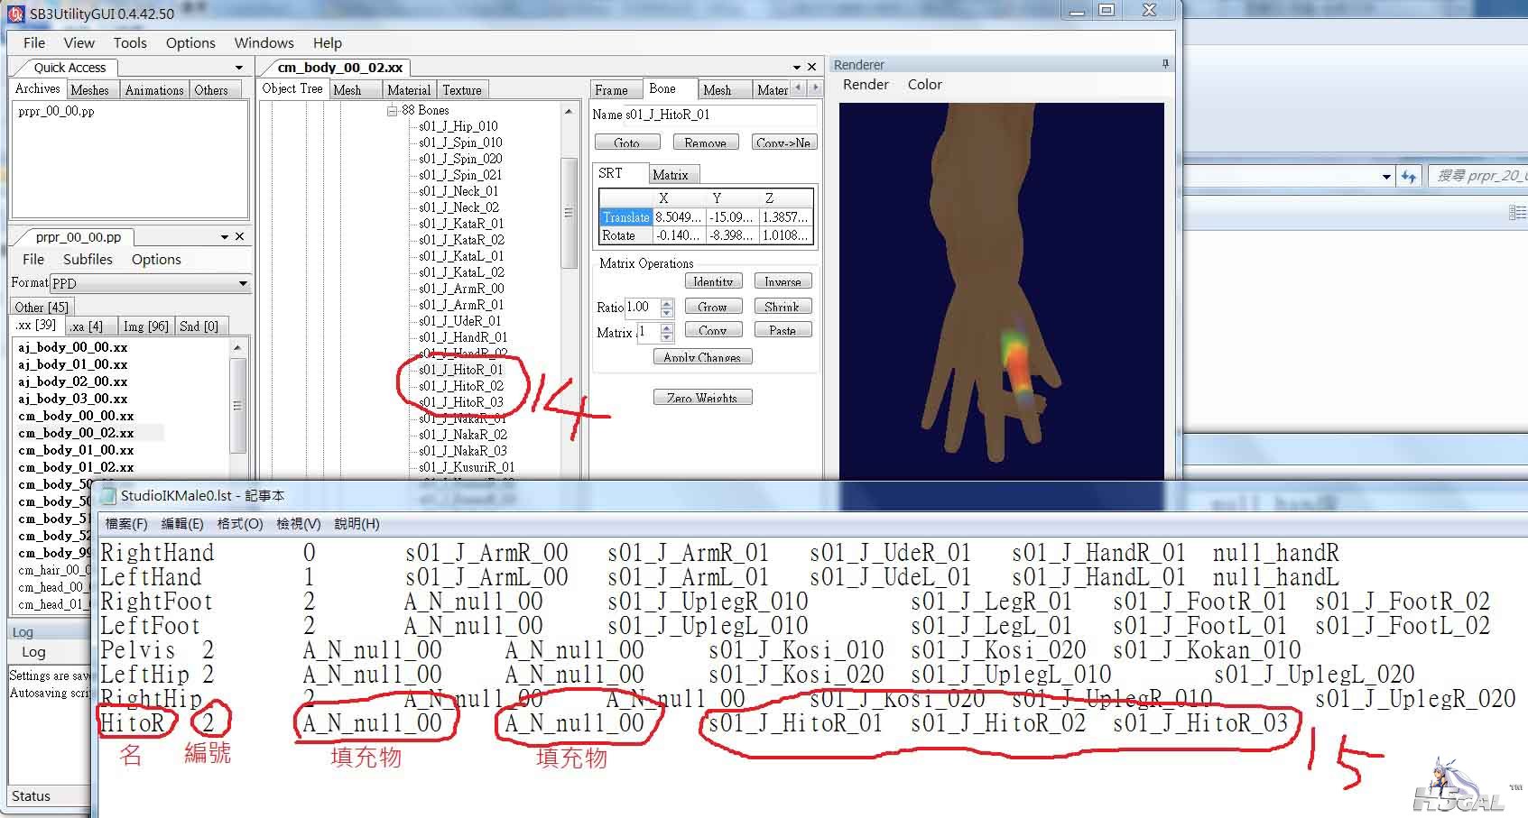Close the prpr_00_00.pp panel

[x=239, y=236]
